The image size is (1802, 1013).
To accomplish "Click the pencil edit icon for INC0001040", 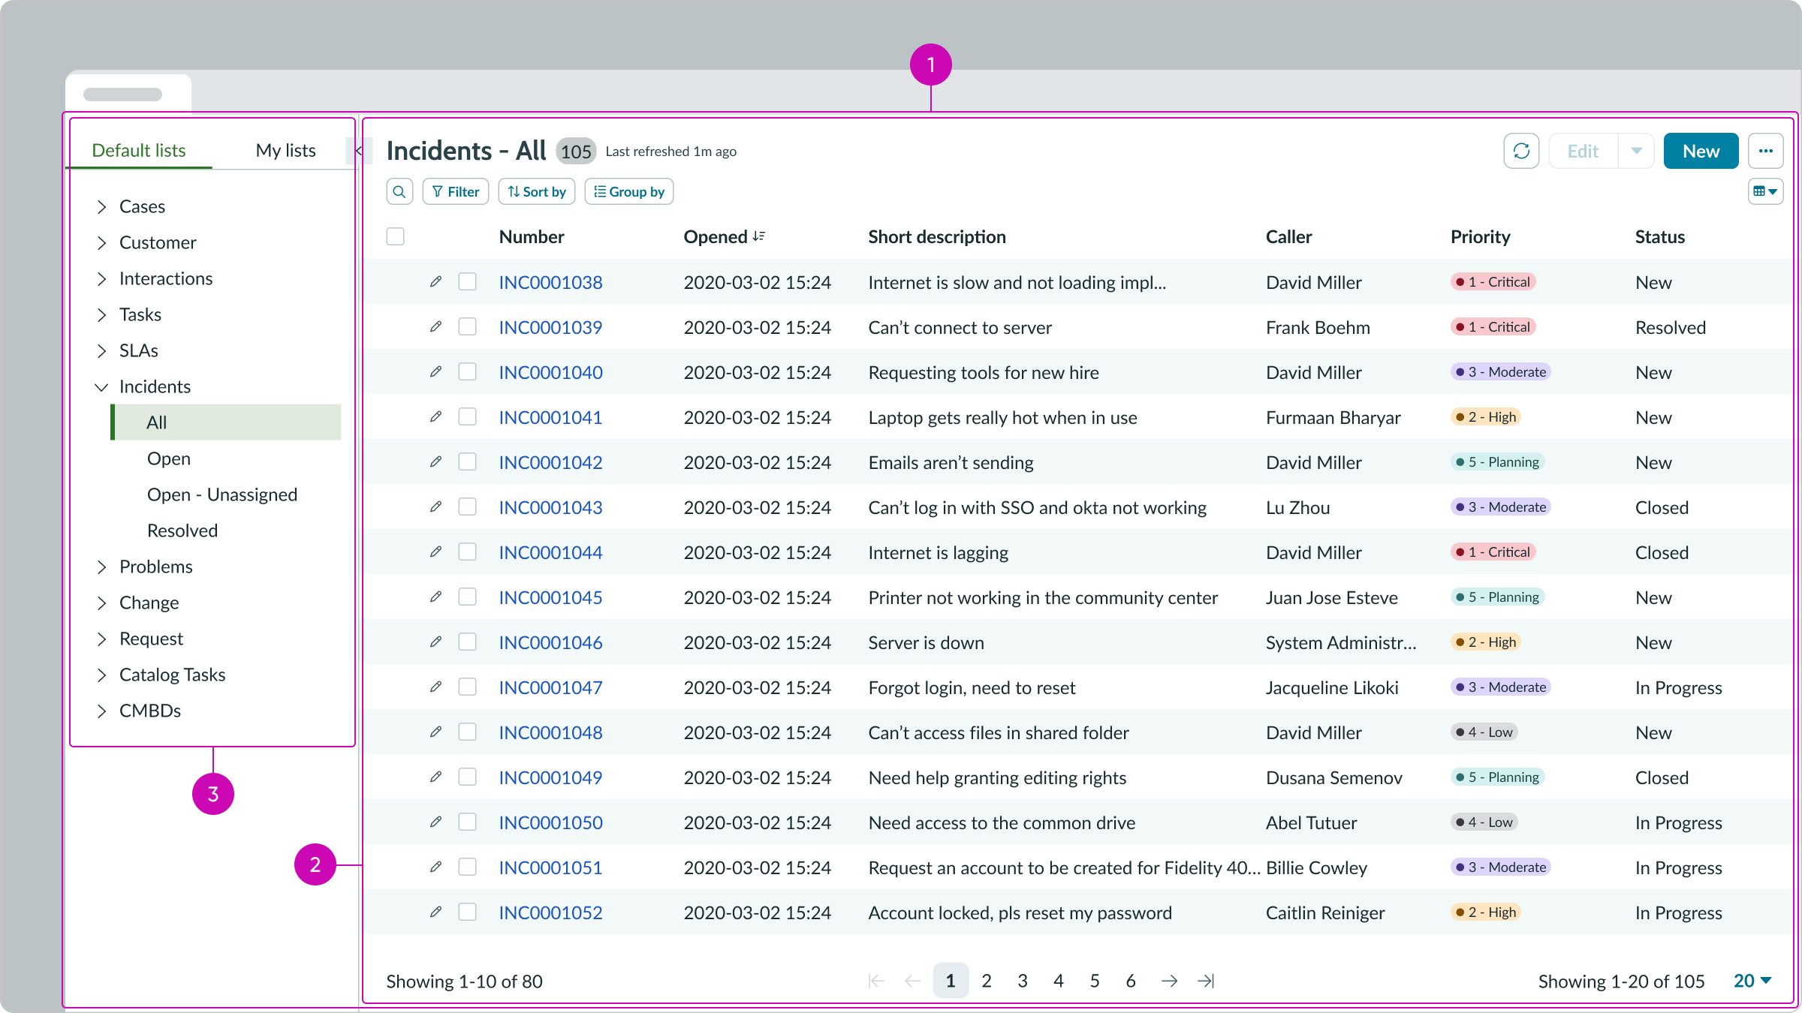I will [x=435, y=371].
